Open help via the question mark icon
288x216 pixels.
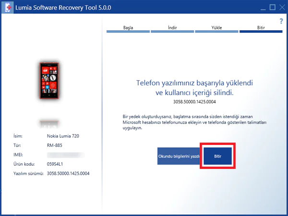pos(281,21)
